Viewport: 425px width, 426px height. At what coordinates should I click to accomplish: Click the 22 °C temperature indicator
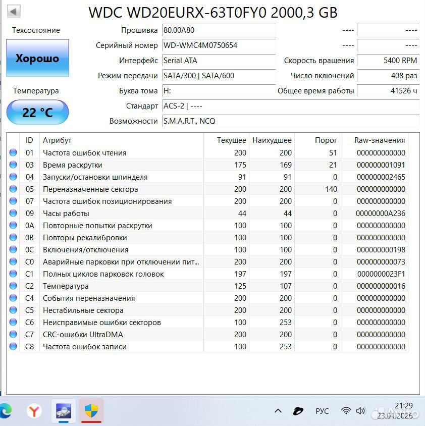tap(37, 112)
